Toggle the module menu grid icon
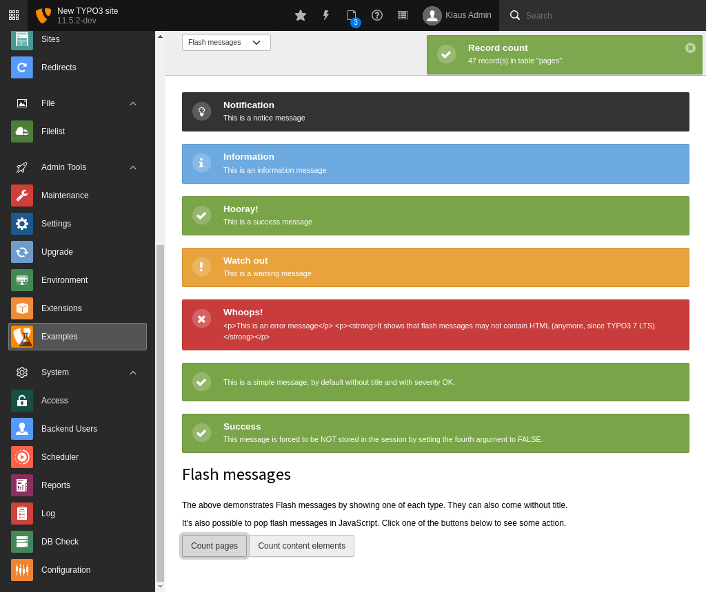The image size is (706, 592). point(14,15)
